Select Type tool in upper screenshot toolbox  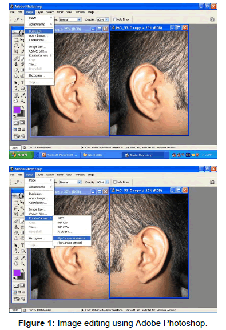[x=22, y=82]
